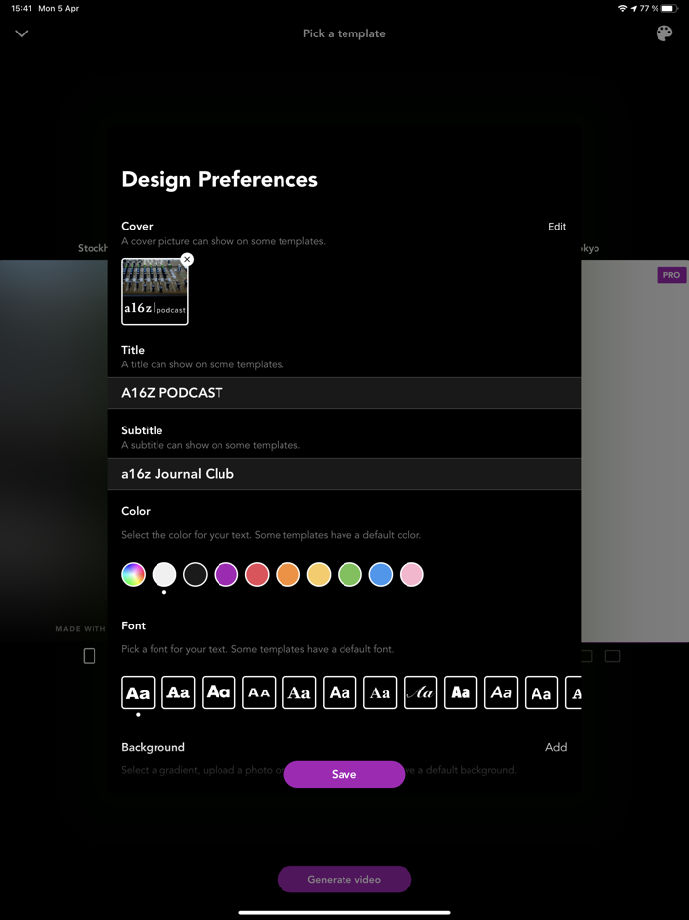
Task: Save the design preferences
Action: pos(344,774)
